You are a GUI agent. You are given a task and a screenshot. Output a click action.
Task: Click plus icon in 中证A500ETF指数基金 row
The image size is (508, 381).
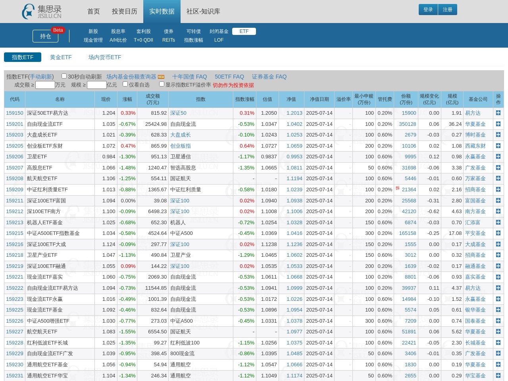tap(498, 233)
